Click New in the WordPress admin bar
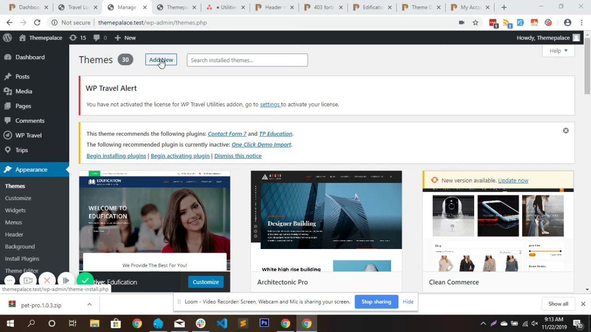 point(125,38)
